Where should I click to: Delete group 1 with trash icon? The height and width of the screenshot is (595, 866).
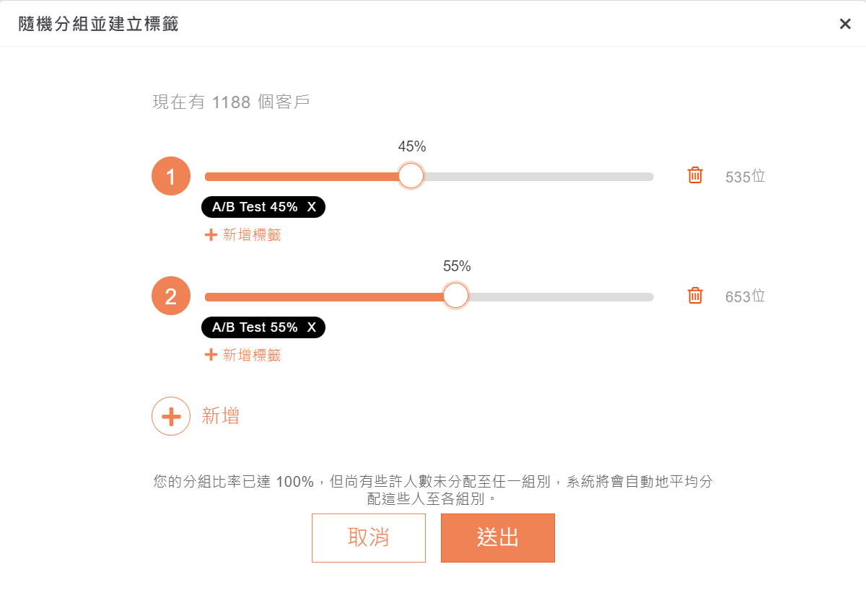[x=695, y=175]
